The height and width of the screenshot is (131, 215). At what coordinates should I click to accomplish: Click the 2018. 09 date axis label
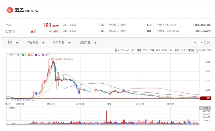(51, 104)
